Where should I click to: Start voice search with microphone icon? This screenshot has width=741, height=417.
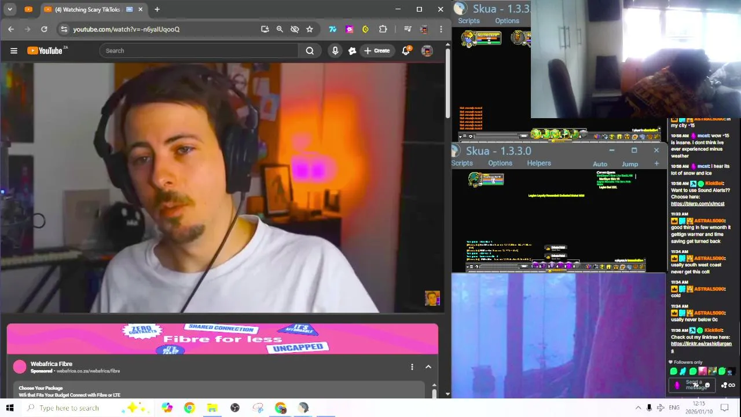[335, 50]
